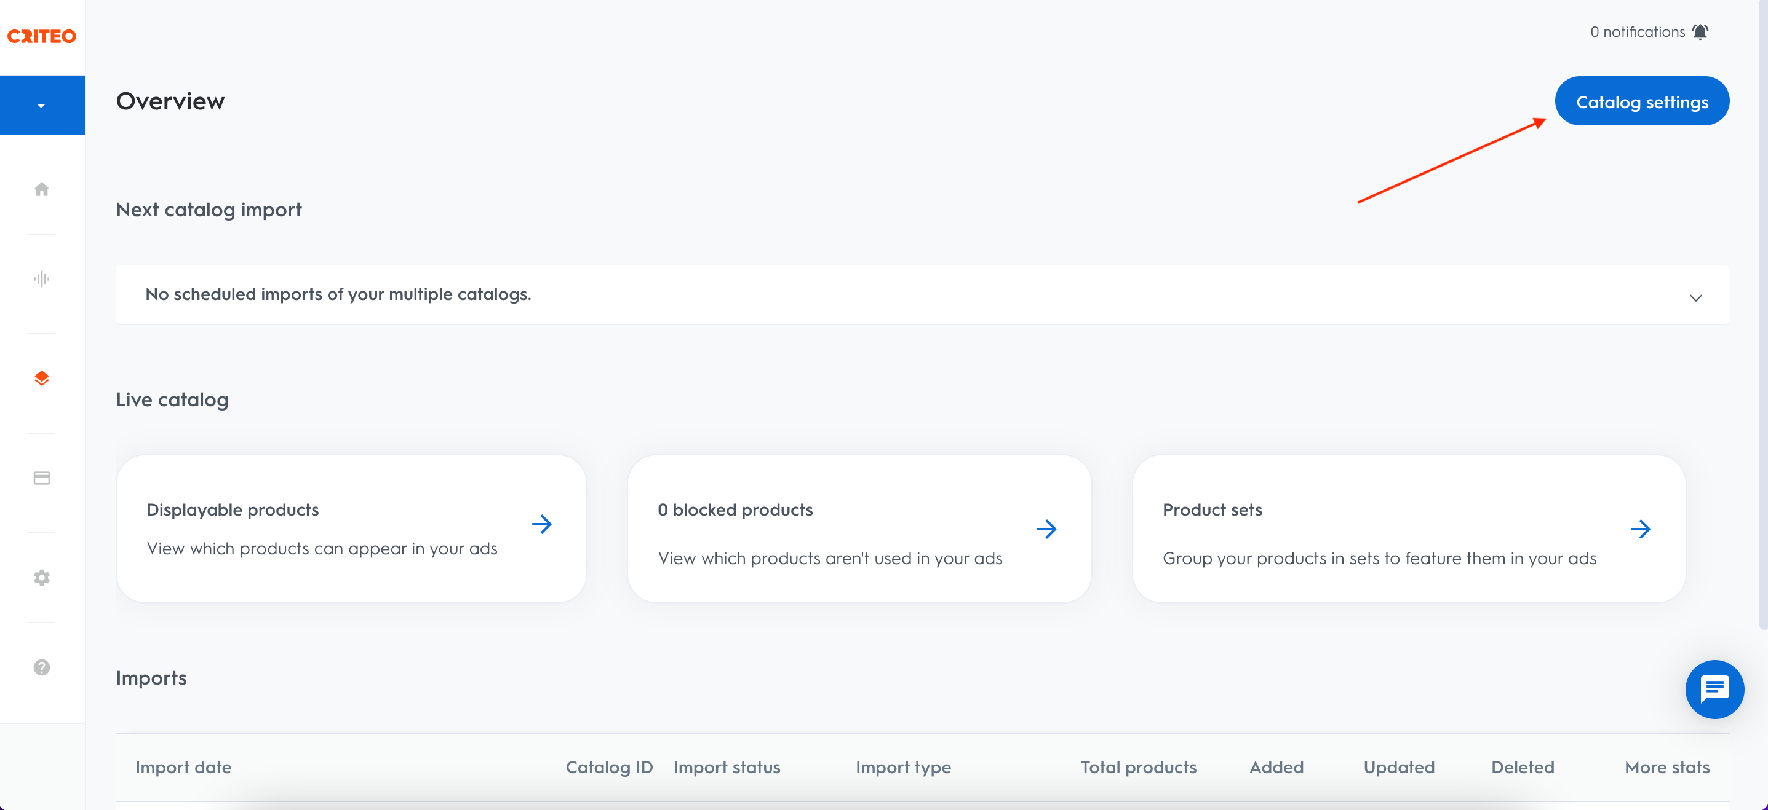Viewport: 1768px width, 810px height.
Task: Click the Total products column header
Action: [1139, 768]
